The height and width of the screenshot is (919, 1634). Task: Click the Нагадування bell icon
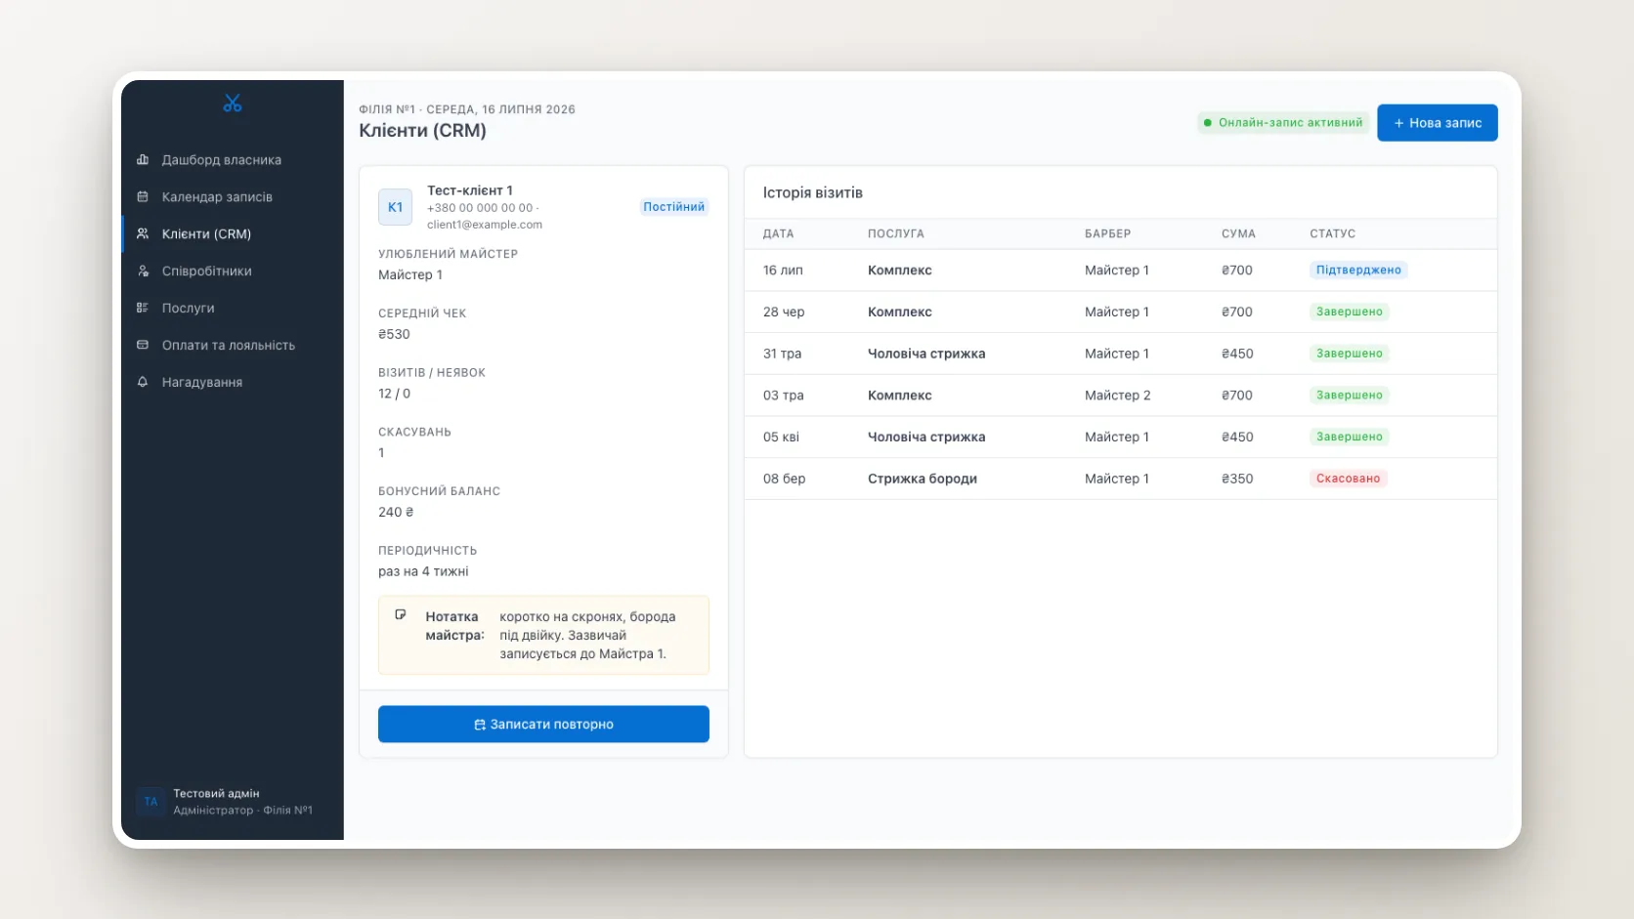point(143,382)
